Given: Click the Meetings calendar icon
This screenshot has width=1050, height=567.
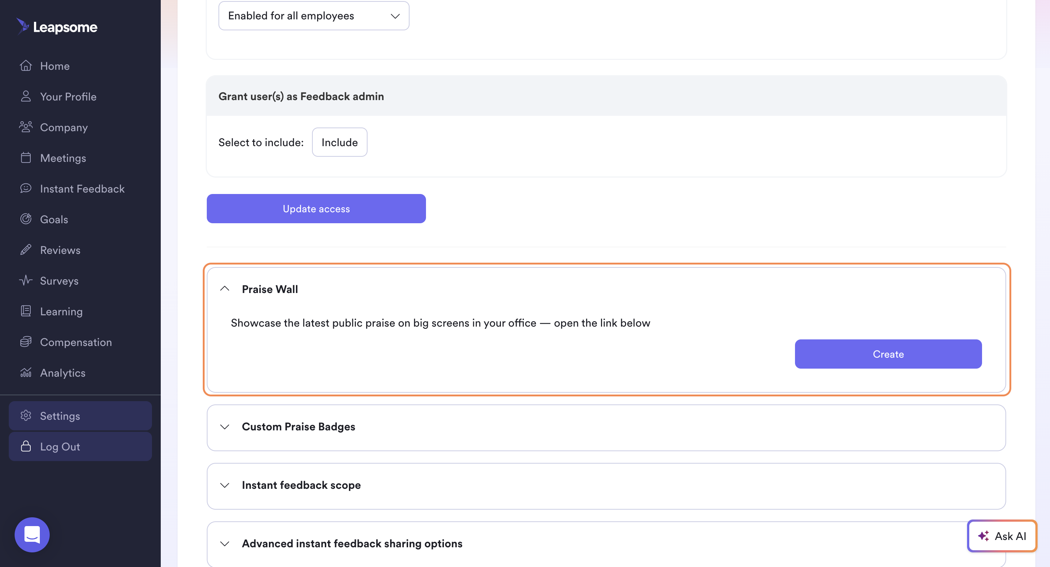Looking at the screenshot, I should (26, 158).
